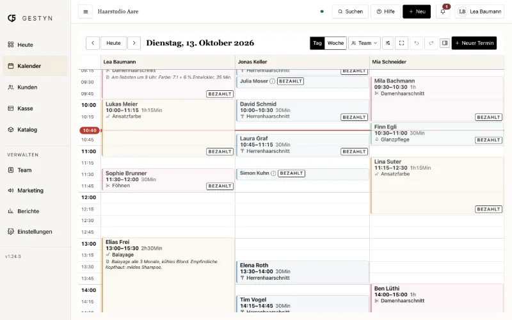
Task: Enter fullscreen calendar mode
Action: coord(402,43)
